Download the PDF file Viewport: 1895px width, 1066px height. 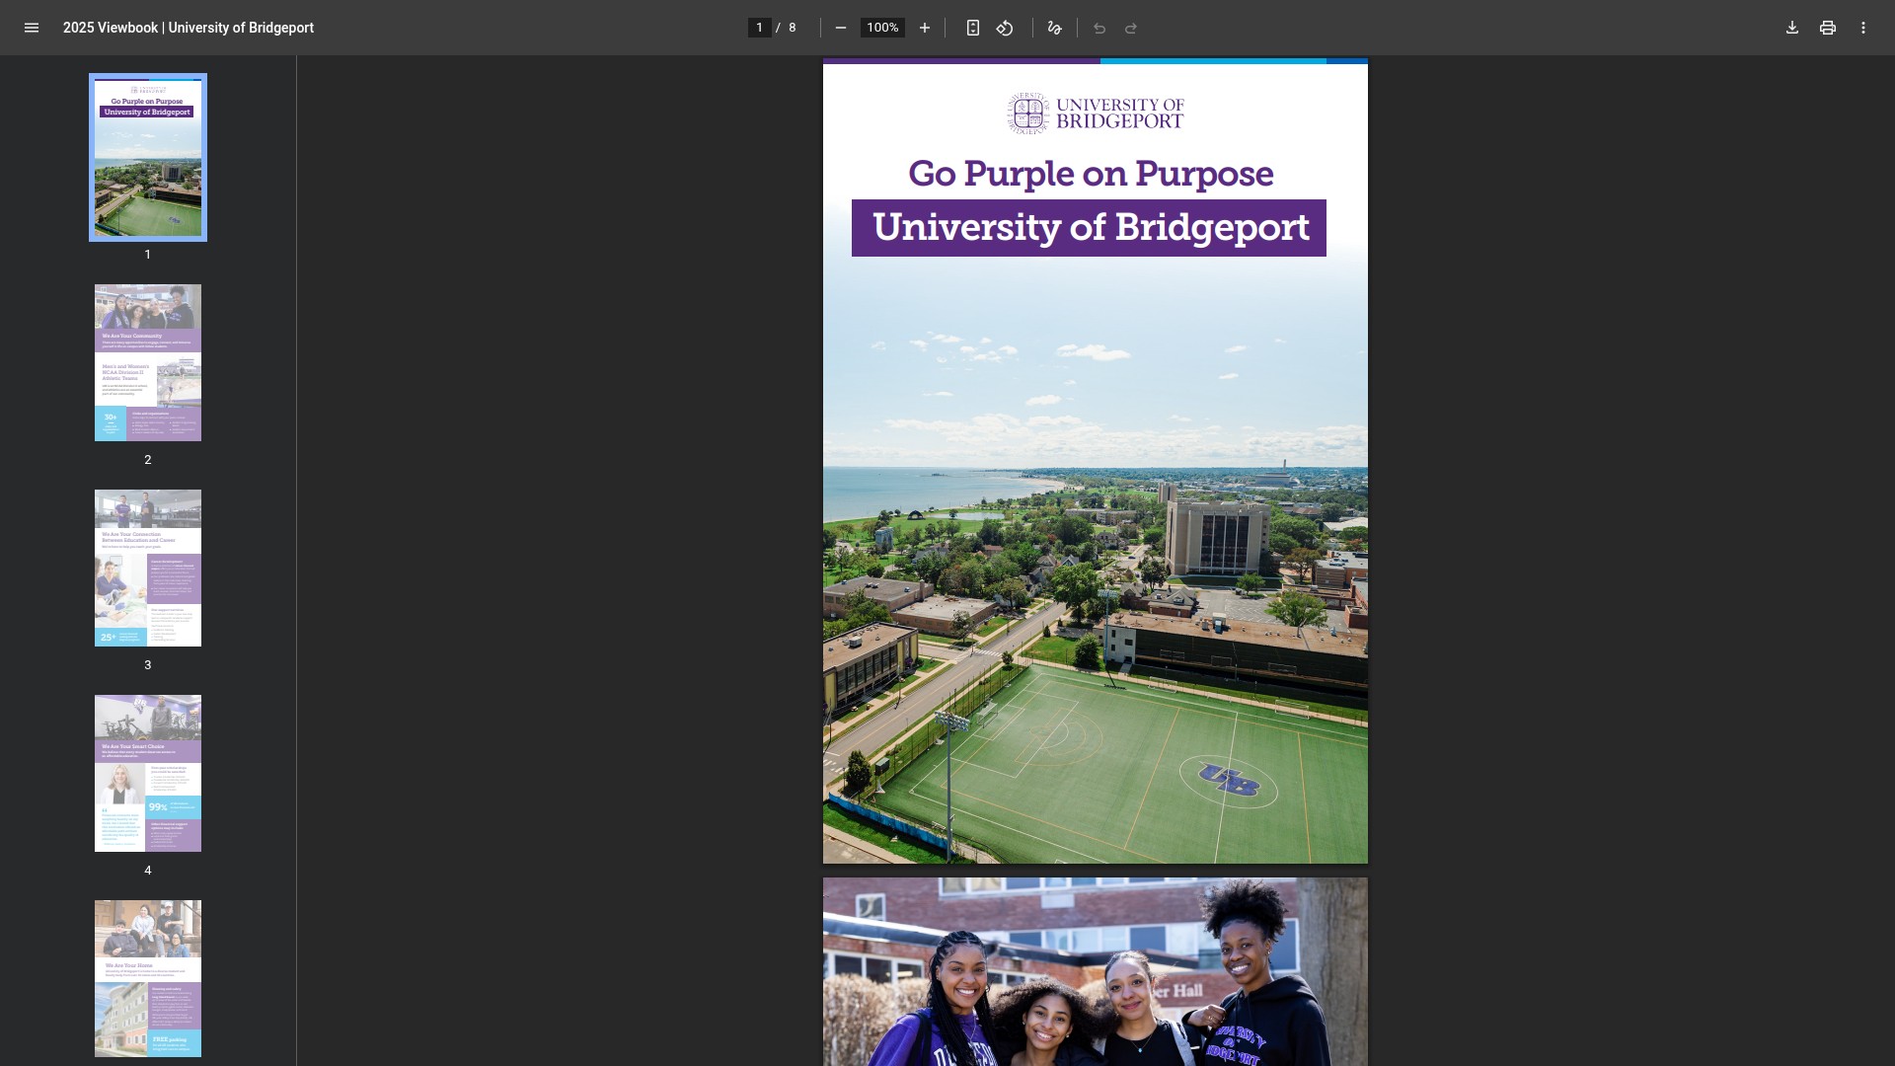click(1792, 28)
